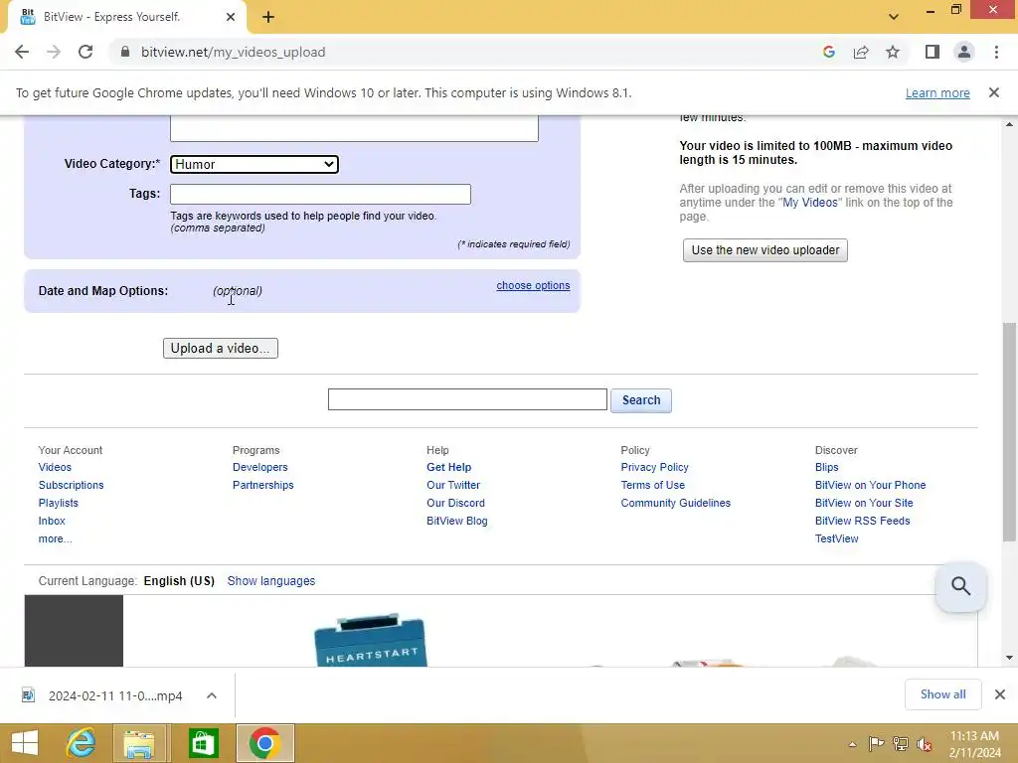This screenshot has height=763, width=1018.
Task: Open the BitView RSS Feeds link
Action: pos(862,521)
